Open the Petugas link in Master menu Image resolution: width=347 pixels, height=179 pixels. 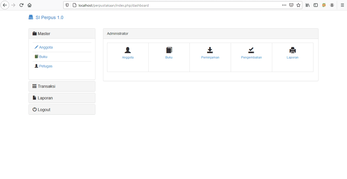tap(46, 66)
